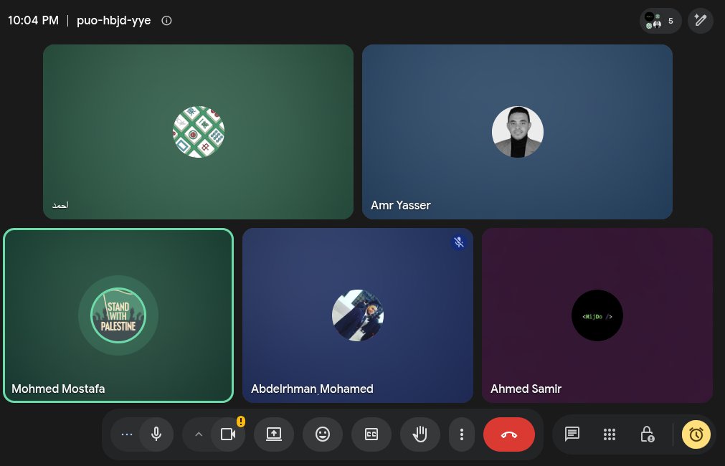Expand video settings chevron

point(199,434)
